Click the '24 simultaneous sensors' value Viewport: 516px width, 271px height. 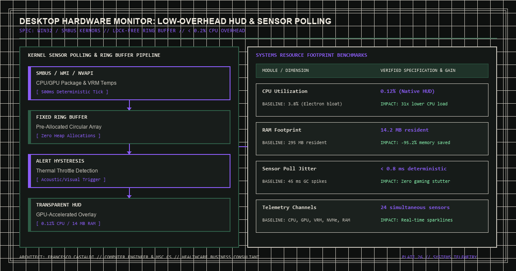coord(415,207)
